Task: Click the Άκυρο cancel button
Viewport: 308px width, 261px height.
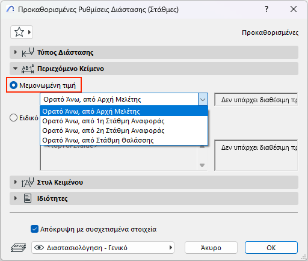Action: [211, 248]
